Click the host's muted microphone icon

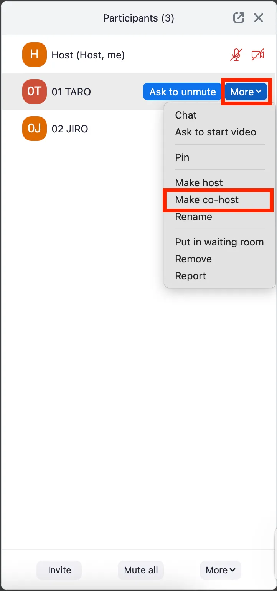point(236,55)
